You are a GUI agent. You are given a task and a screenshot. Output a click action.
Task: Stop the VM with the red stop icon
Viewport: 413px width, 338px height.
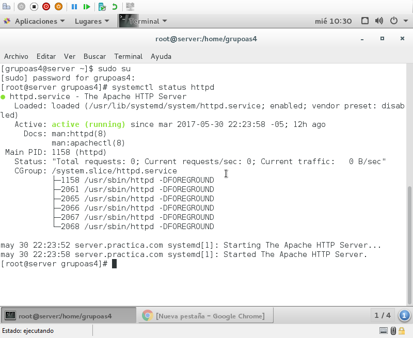point(46,7)
